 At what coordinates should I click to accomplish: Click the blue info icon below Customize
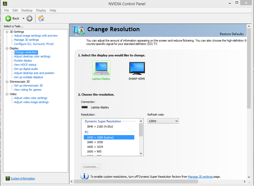tap(84, 176)
